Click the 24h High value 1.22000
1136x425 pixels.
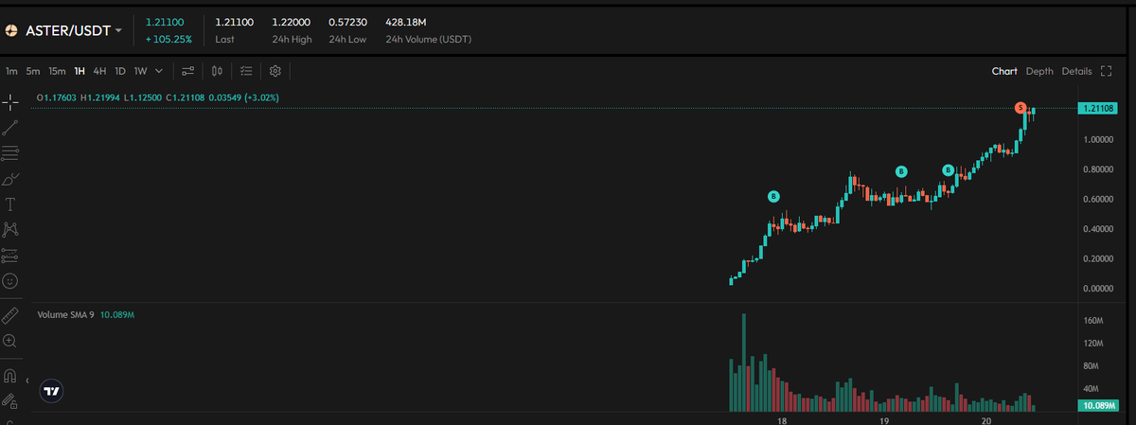coord(290,21)
